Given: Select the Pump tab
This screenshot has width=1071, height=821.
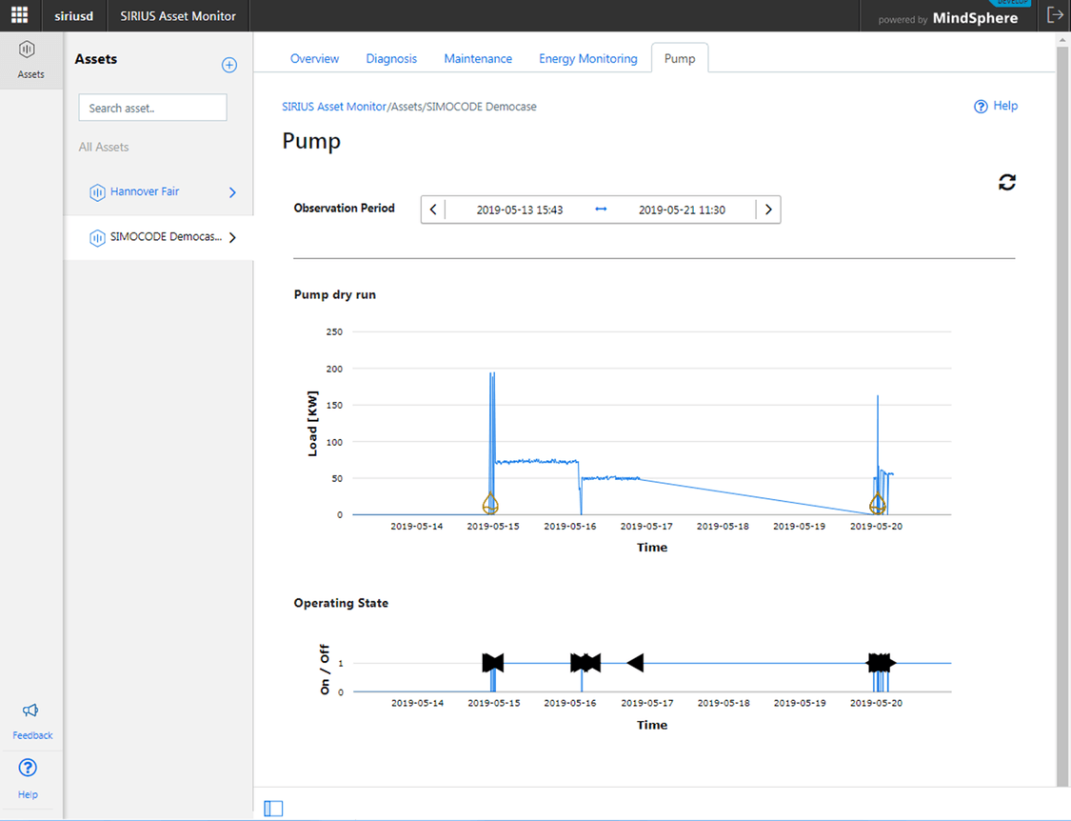Looking at the screenshot, I should 680,58.
